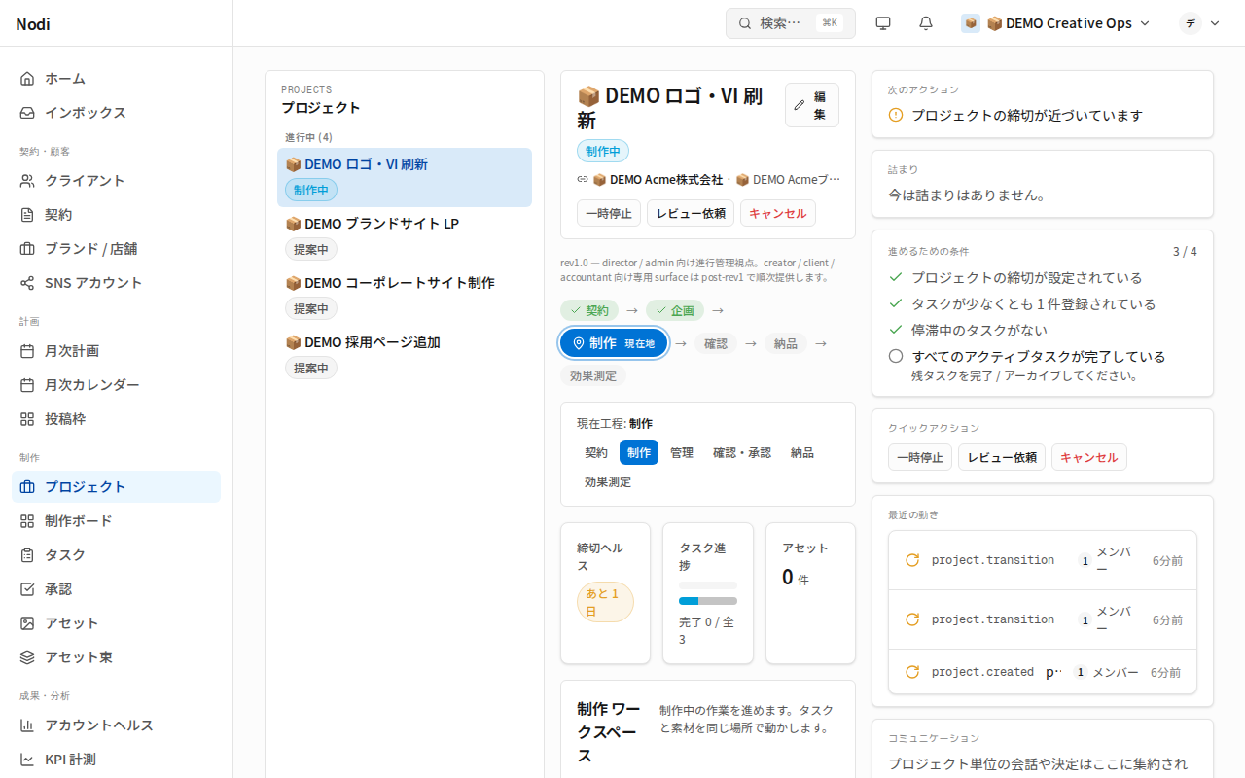Select the 納品 process tab

click(x=802, y=452)
